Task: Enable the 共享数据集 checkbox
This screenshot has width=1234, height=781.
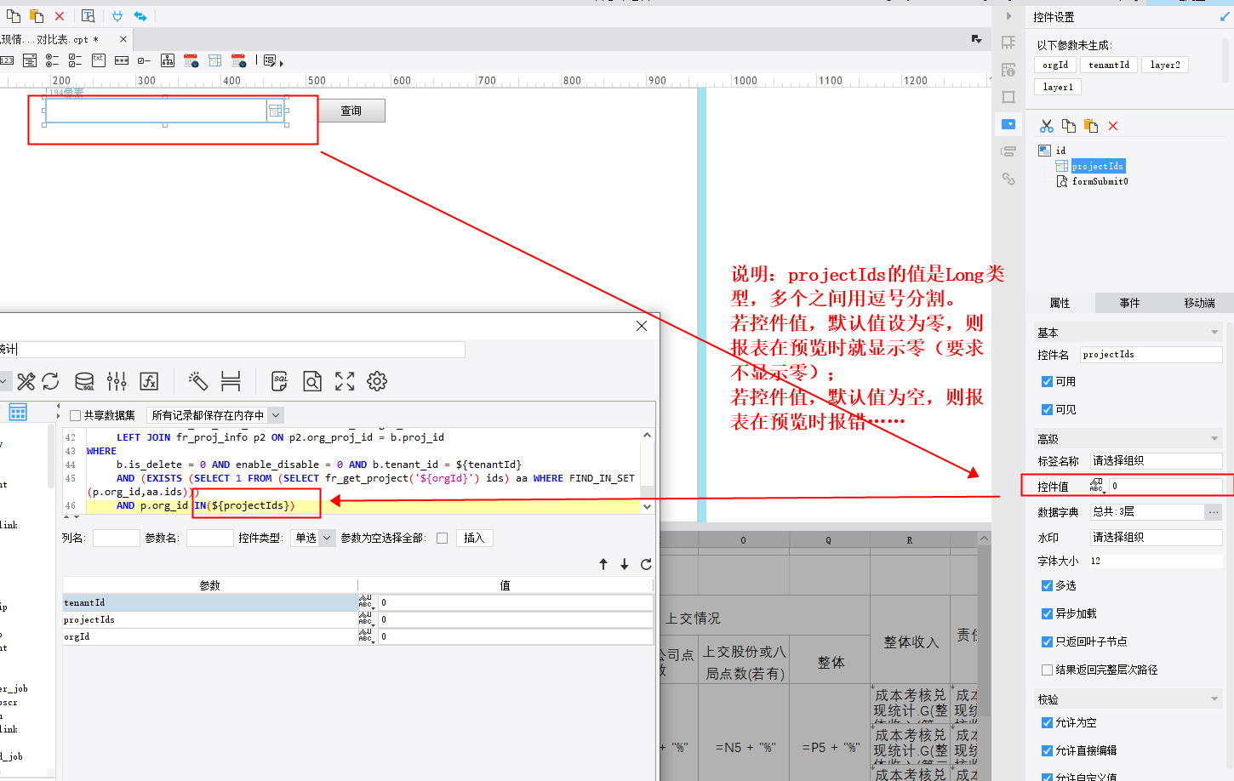Action: [x=76, y=415]
